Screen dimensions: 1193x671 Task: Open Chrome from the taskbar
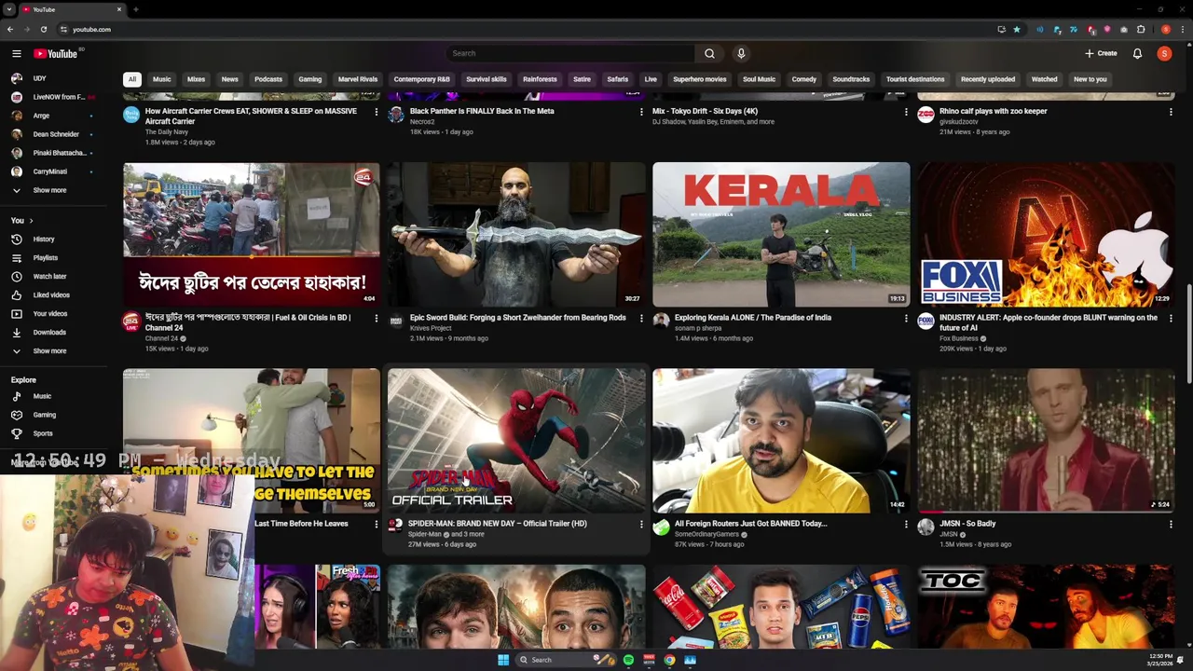pyautogui.click(x=669, y=660)
